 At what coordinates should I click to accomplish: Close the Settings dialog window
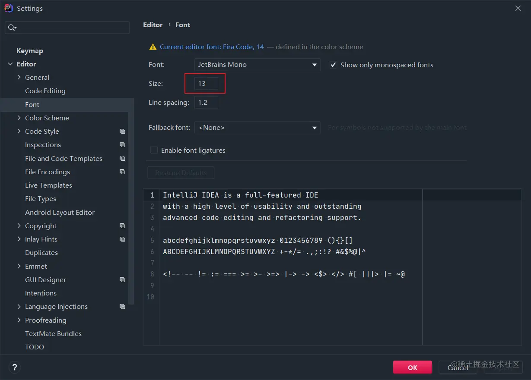[518, 8]
